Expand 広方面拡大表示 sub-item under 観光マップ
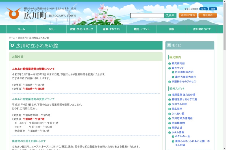Image resolution: width=226 pixels, height=150 pixels. 184,72
